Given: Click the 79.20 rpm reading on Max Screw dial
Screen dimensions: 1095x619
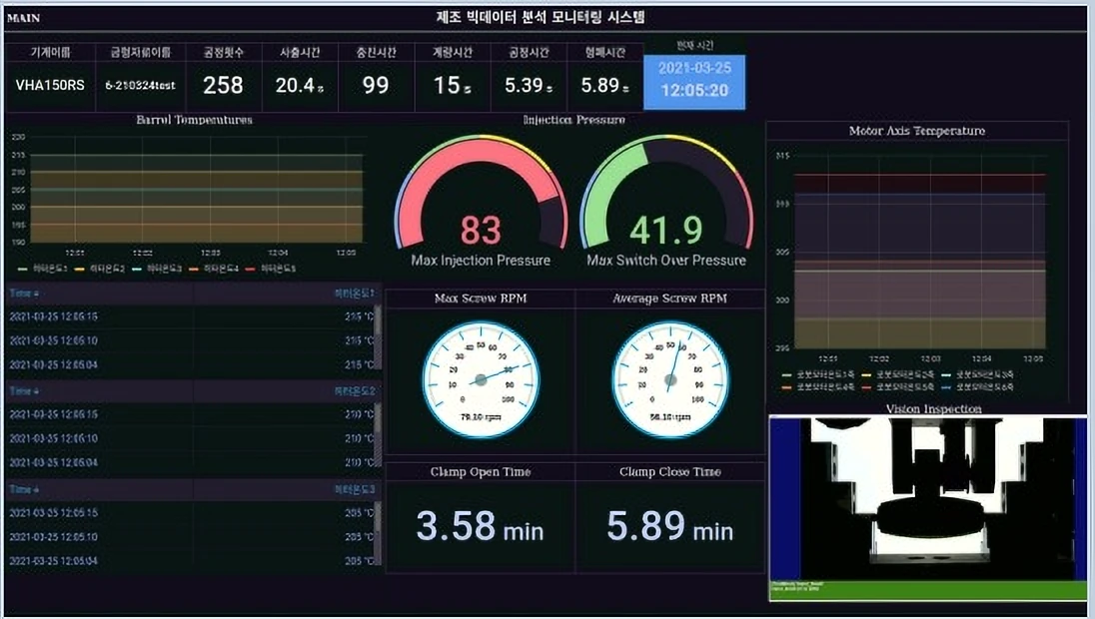Looking at the screenshot, I should coord(482,417).
